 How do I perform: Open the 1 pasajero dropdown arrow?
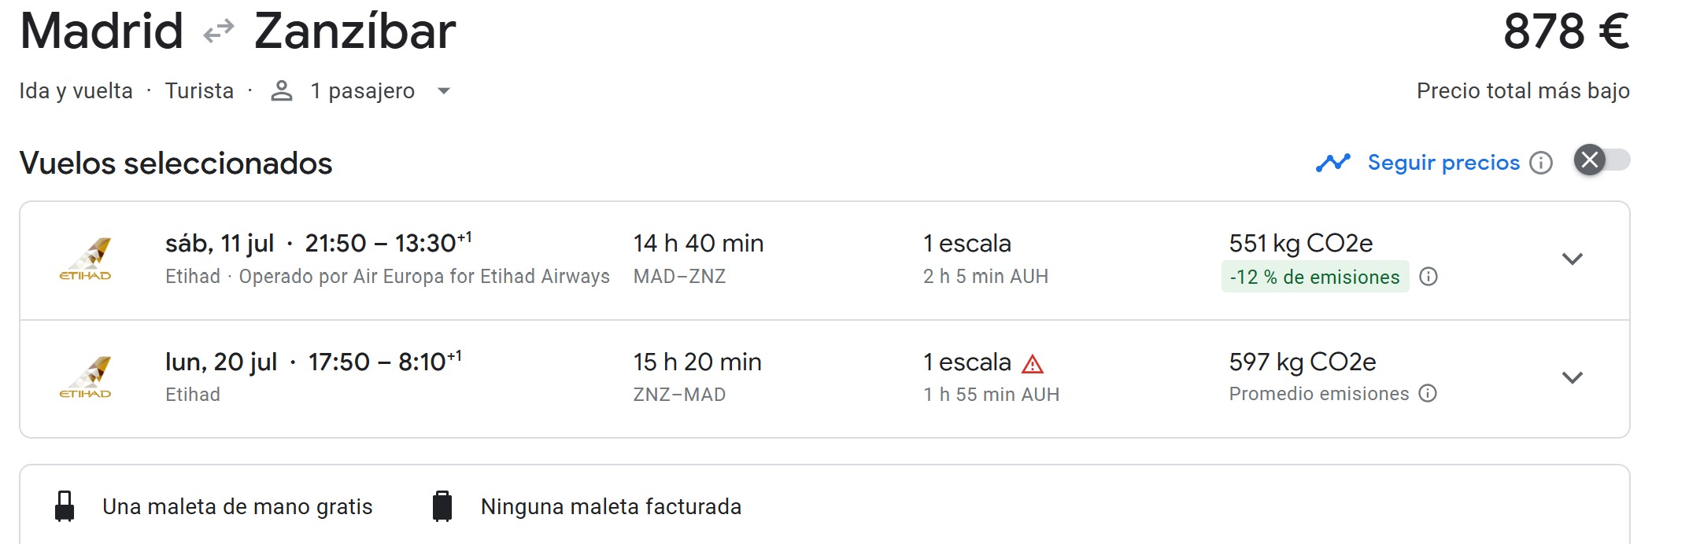(x=444, y=91)
